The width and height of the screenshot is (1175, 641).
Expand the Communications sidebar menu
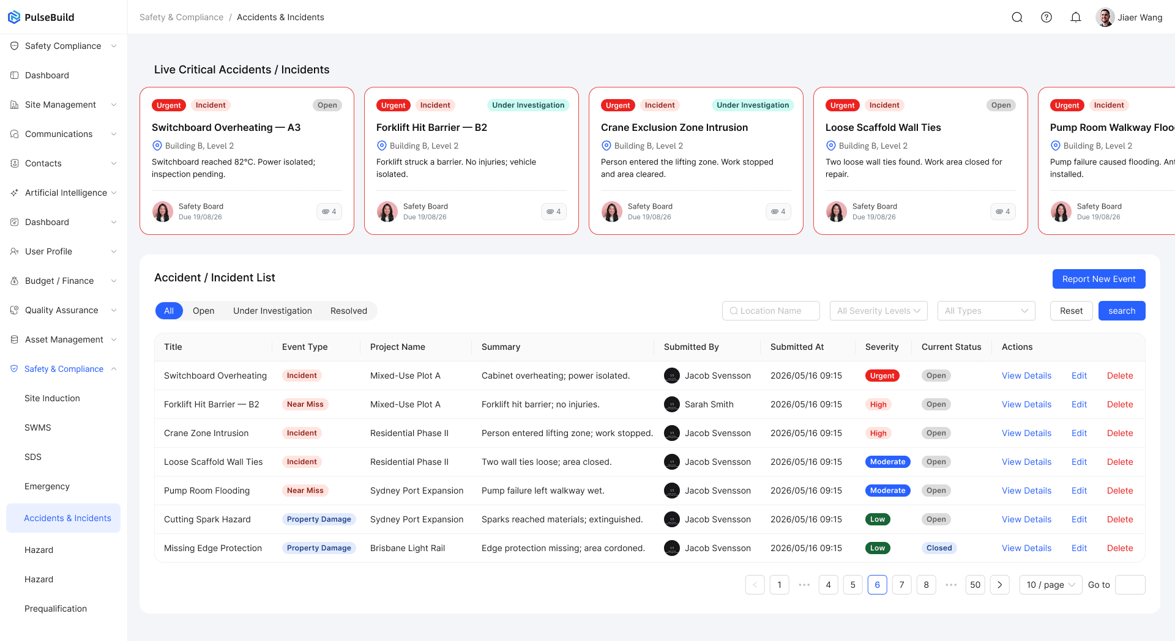(x=114, y=134)
